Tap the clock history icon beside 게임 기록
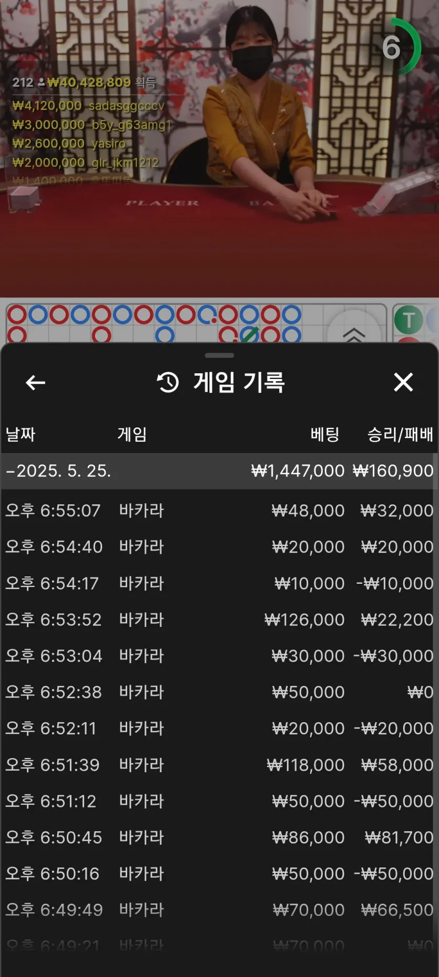Viewport: 439px width, 977px height. (x=168, y=382)
